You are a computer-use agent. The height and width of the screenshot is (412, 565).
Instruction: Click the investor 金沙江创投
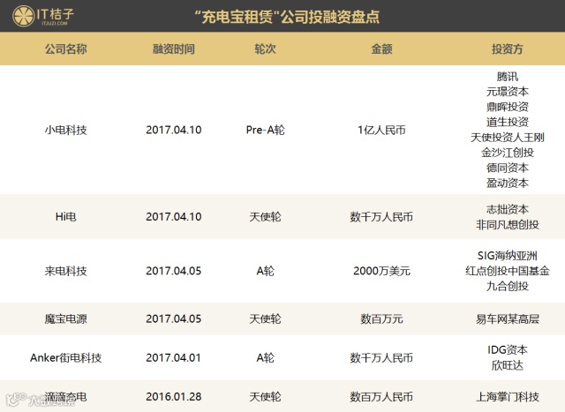click(x=508, y=153)
